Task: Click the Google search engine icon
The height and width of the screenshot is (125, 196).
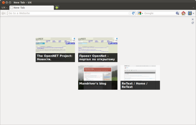Action: pos(140,13)
